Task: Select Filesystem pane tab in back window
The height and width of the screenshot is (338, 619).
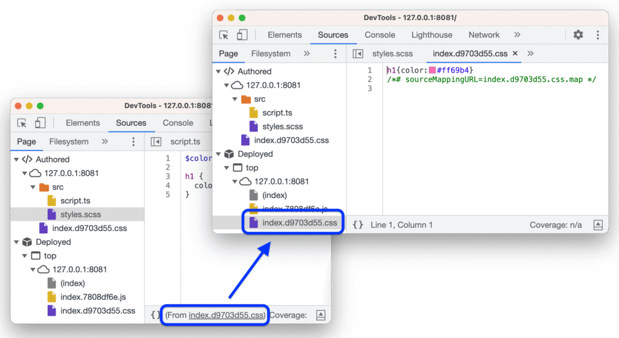Action: [x=69, y=141]
